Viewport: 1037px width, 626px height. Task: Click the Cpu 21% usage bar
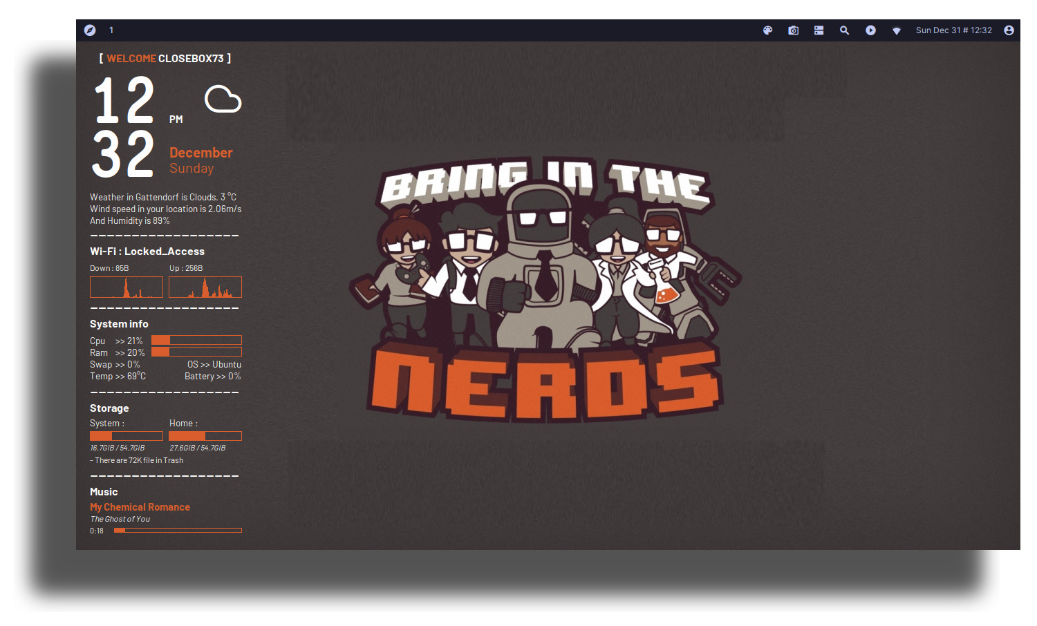pyautogui.click(x=196, y=340)
